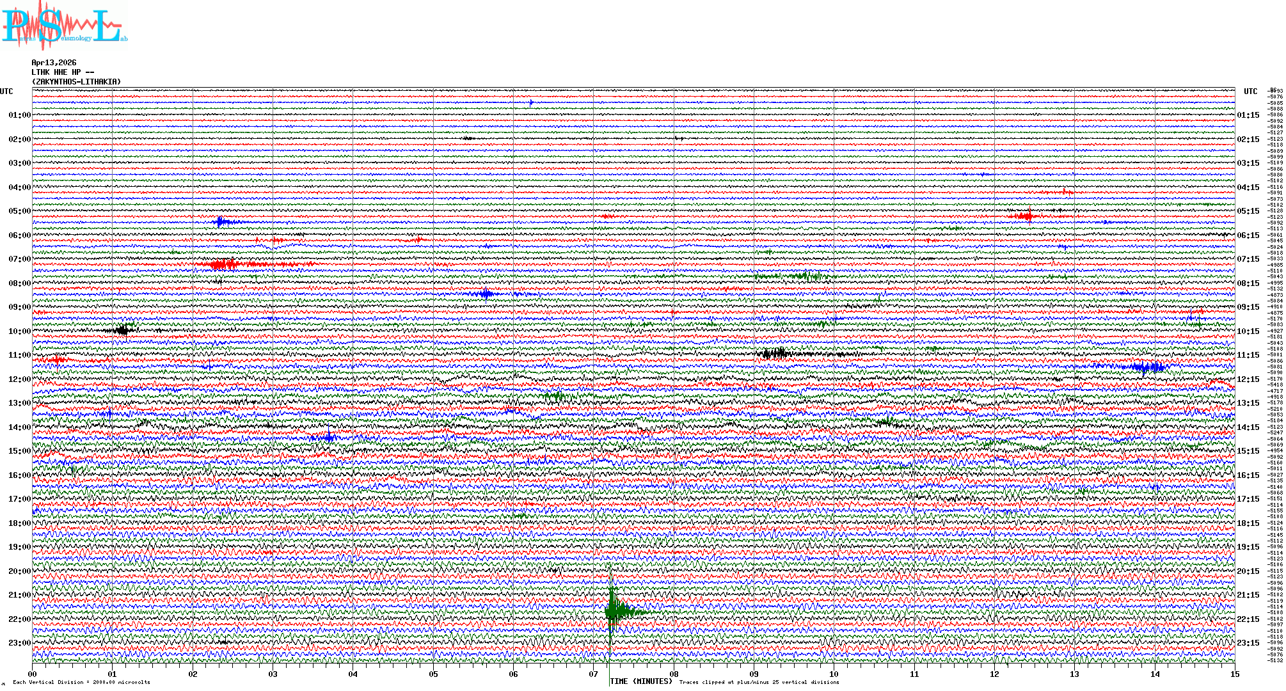Click the ZAKYNTHOS-LITHAKIA location label

(76, 82)
